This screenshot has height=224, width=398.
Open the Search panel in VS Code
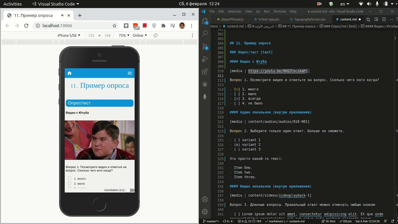tap(205, 34)
